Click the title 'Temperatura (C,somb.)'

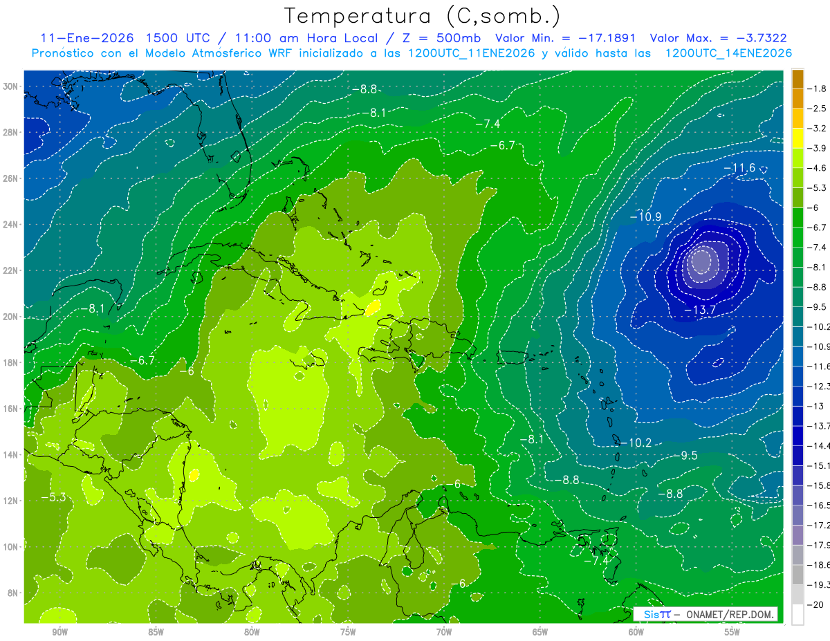[422, 16]
